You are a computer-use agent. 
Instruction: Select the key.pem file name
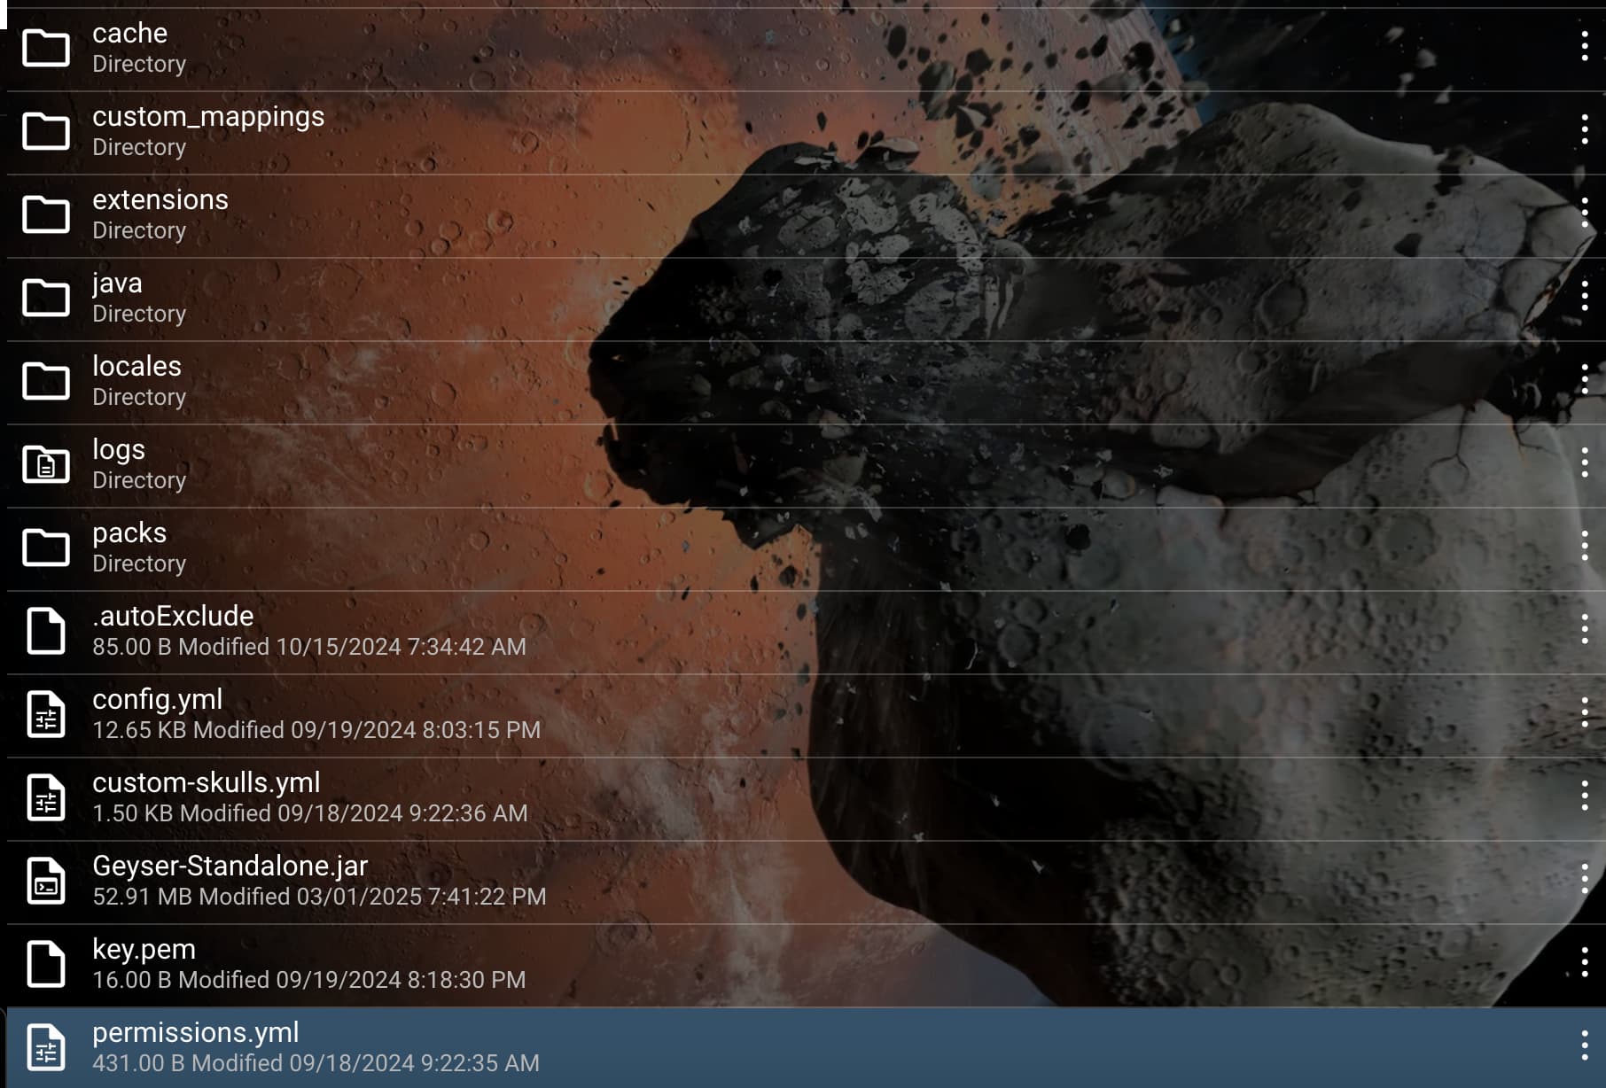click(x=144, y=950)
